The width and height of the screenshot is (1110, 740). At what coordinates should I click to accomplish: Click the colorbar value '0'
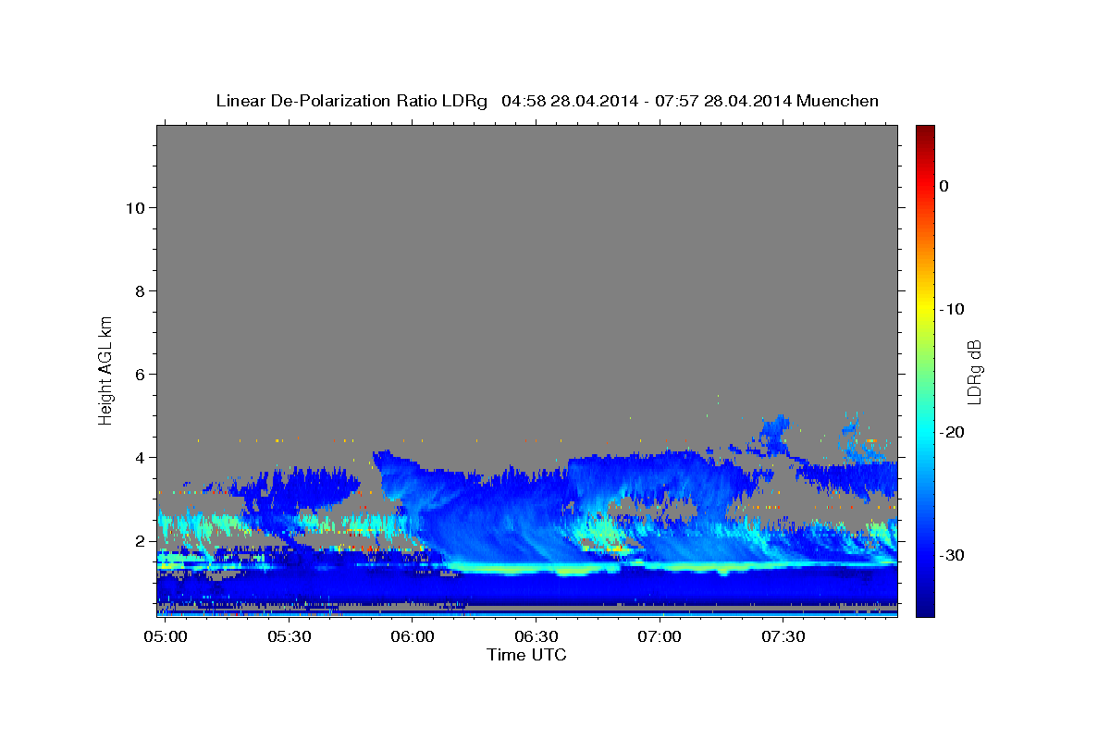[x=944, y=186]
